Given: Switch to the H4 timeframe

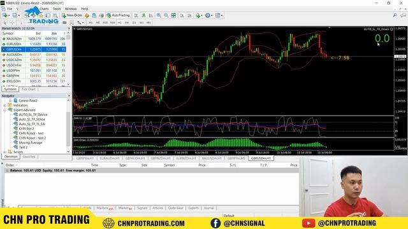Looking at the screenshot, I should pos(127,23).
